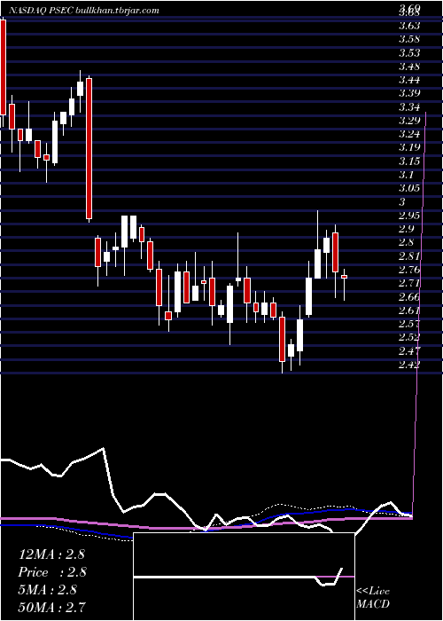Select the 12MA : 2.8 legend entry
This screenshot has width=443, height=621.
point(51,554)
